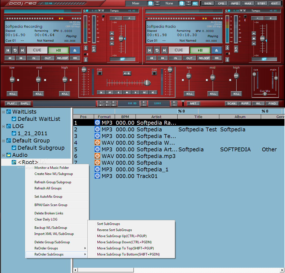The width and height of the screenshot is (285, 273).
Task: Toggle left deck MT master tempo
Action: [122, 59]
